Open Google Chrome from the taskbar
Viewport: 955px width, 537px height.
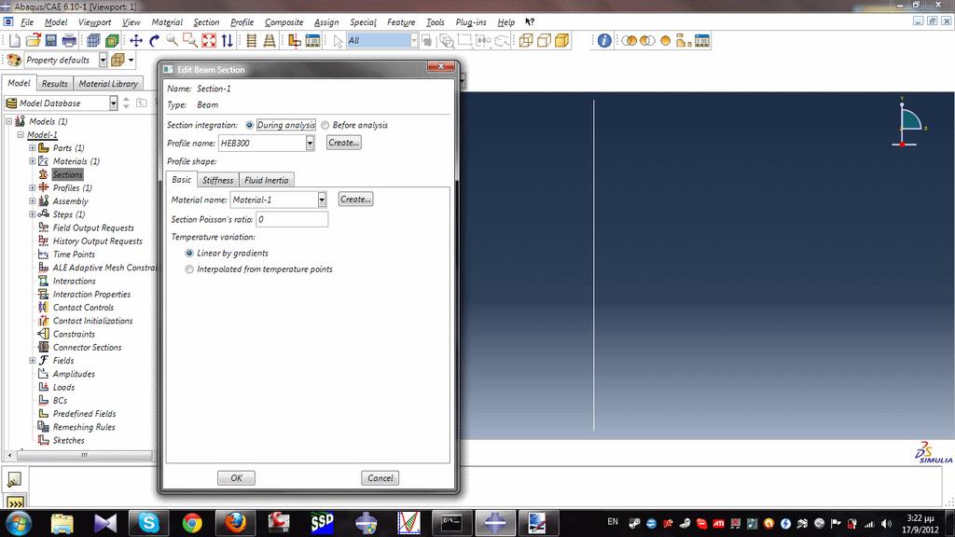point(192,522)
